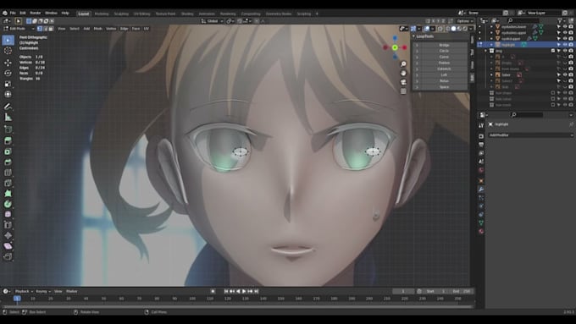Select the Annotate tool in the toolbar
Screen dimensions: 576x324
(8, 107)
